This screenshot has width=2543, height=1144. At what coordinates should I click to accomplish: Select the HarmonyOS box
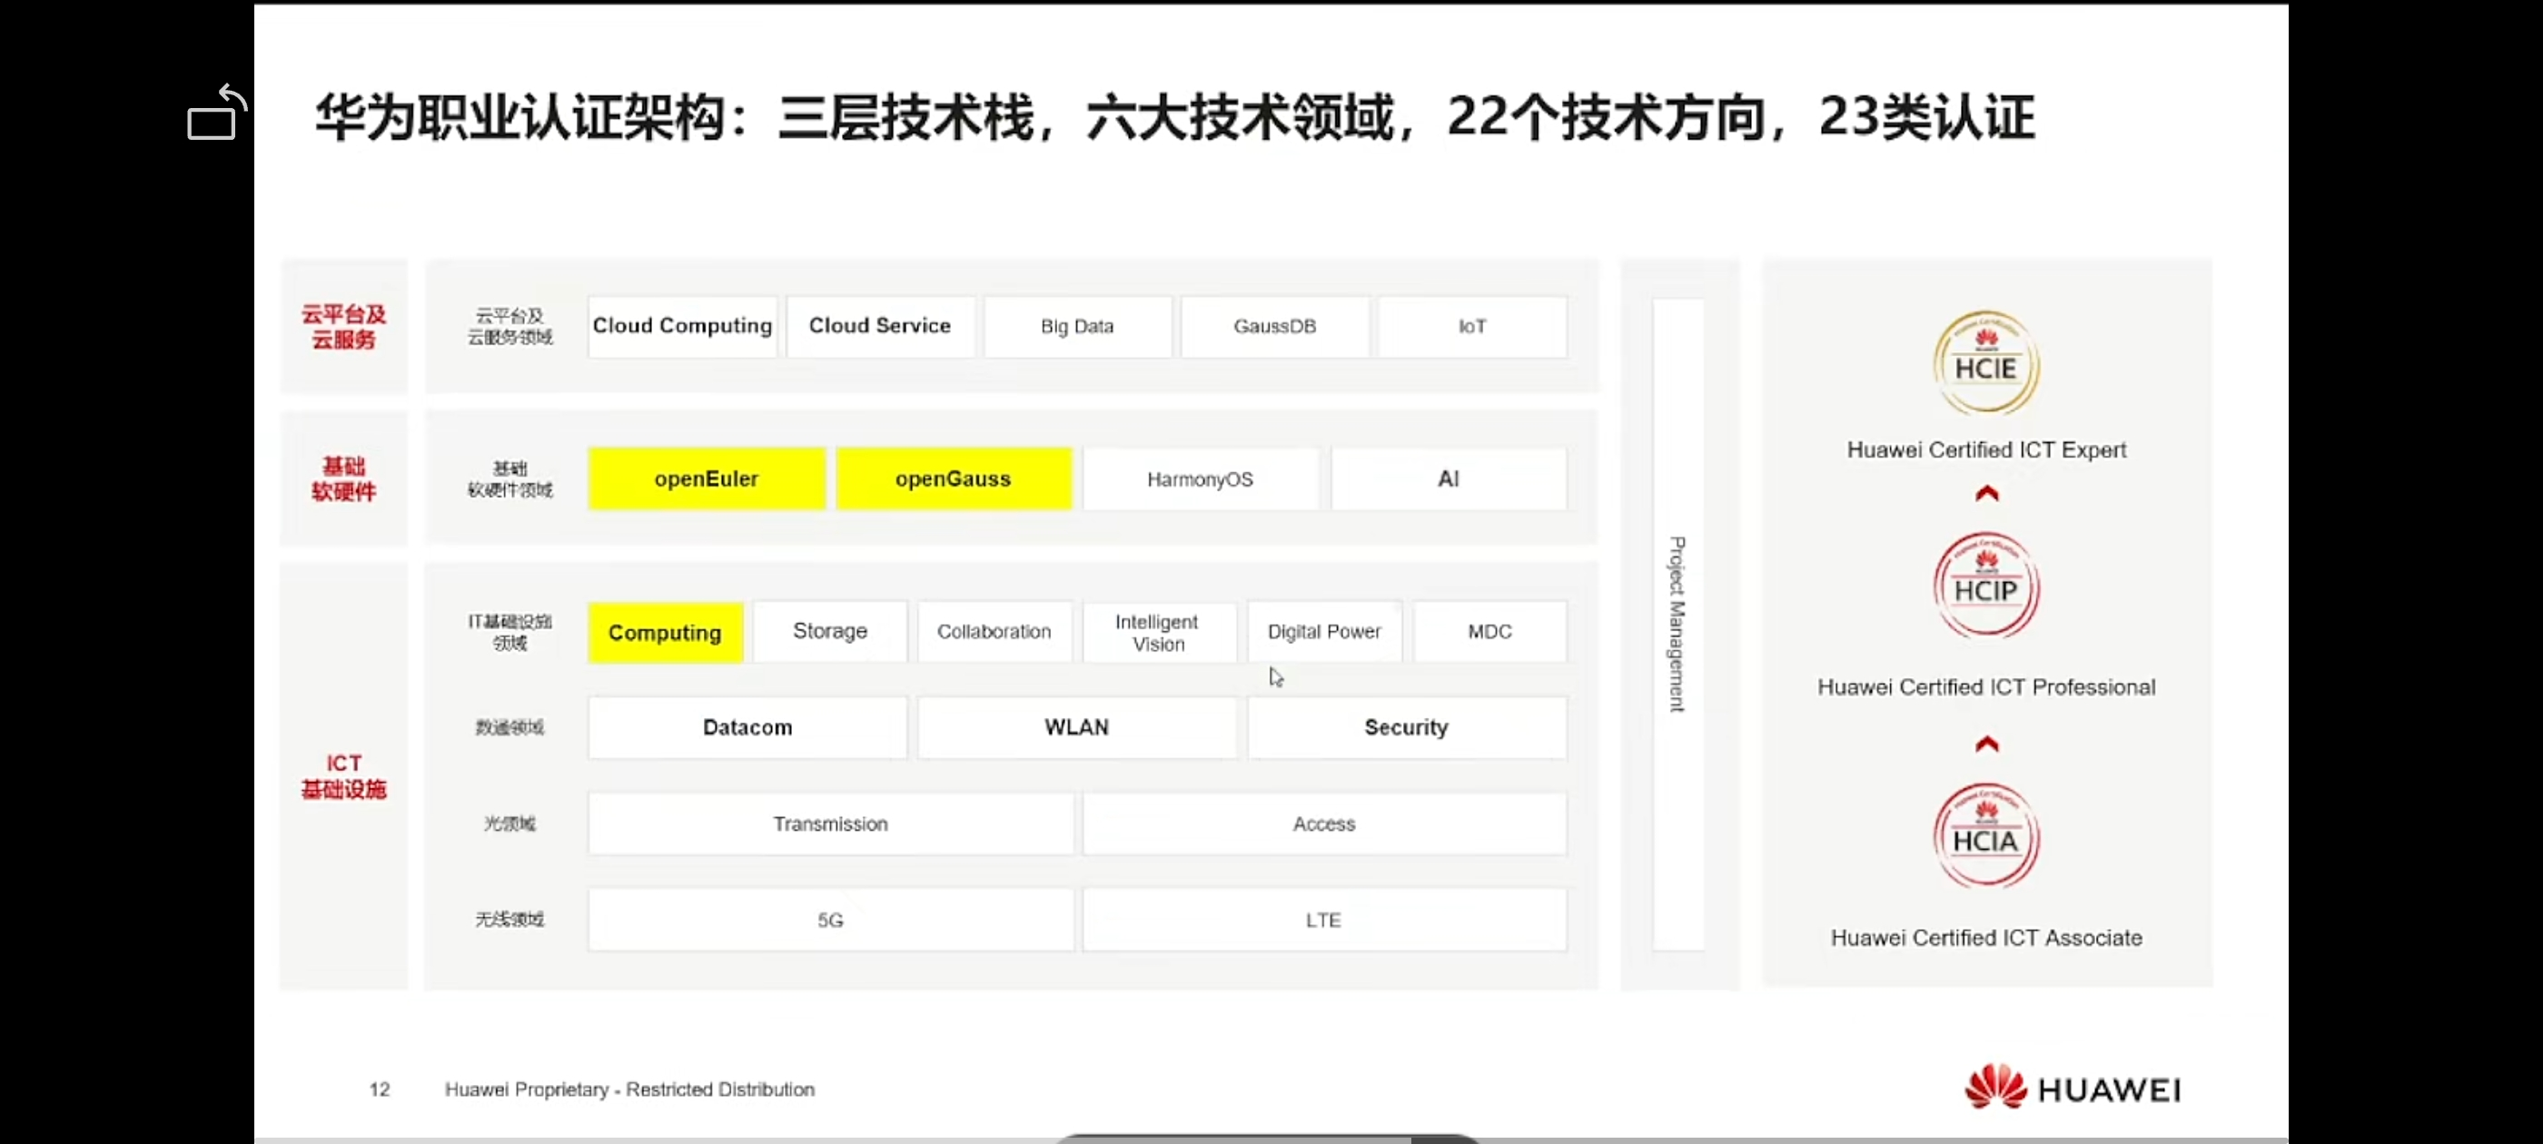1200,478
